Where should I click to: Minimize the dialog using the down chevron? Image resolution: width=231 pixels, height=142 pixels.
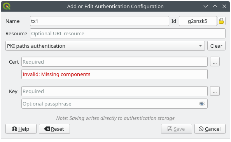206,6
